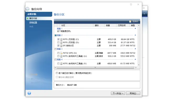Close the background window
This screenshot has width=173, height=99.
click(144, 8)
